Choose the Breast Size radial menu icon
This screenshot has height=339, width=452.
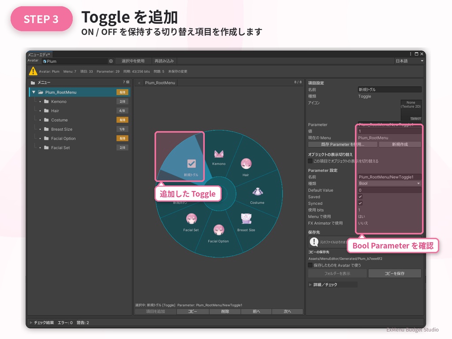(246, 219)
